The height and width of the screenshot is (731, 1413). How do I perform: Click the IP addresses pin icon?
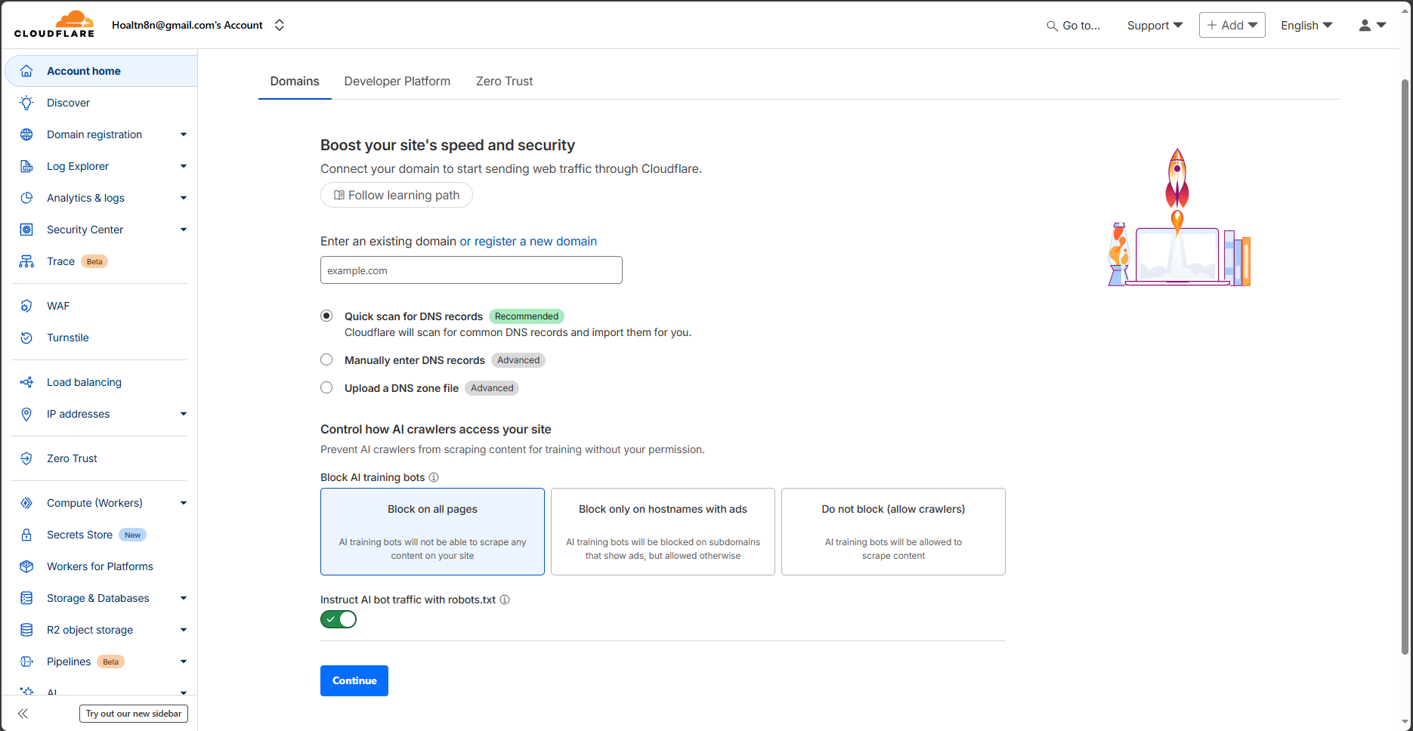[x=26, y=414]
